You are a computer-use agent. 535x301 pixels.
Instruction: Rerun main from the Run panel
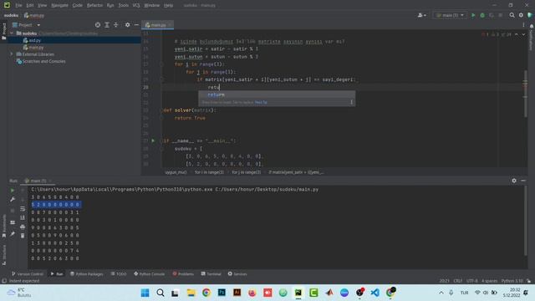(13, 191)
